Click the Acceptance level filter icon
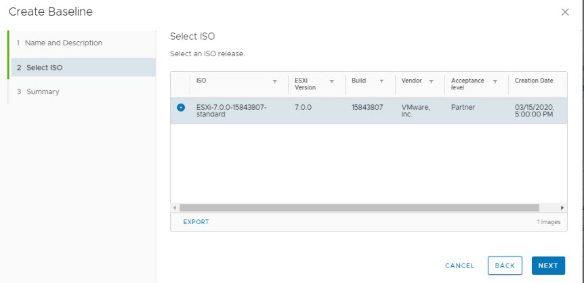The width and height of the screenshot is (584, 283). click(x=495, y=81)
